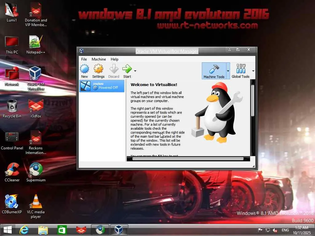
Task: Open Action Center flag tray icon
Action: click(x=260, y=230)
